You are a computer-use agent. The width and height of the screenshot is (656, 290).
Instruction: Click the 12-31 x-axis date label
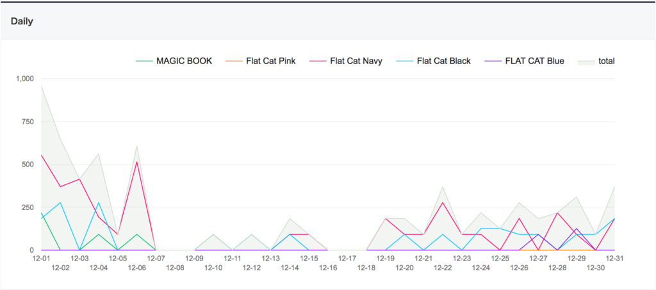point(614,259)
